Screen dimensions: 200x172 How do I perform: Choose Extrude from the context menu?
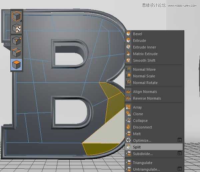pyautogui.click(x=139, y=41)
